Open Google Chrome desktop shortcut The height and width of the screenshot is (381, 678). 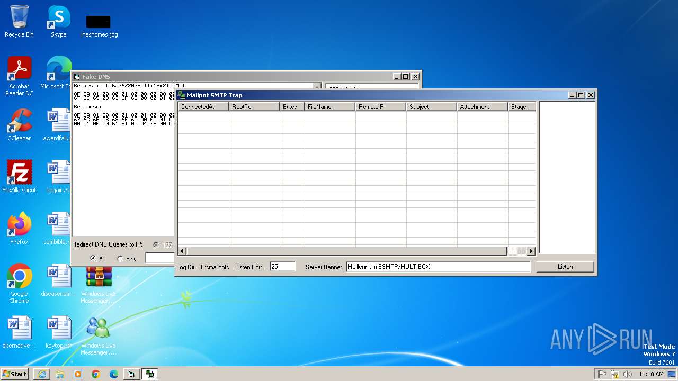[x=19, y=284]
